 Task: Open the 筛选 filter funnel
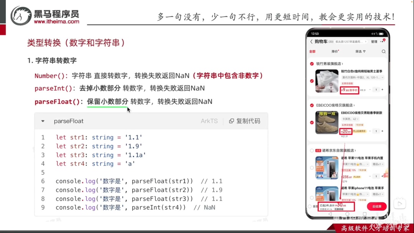pyautogui.click(x=360, y=51)
